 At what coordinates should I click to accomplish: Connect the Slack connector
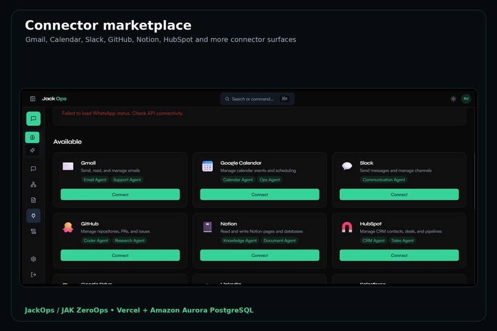pyautogui.click(x=399, y=195)
